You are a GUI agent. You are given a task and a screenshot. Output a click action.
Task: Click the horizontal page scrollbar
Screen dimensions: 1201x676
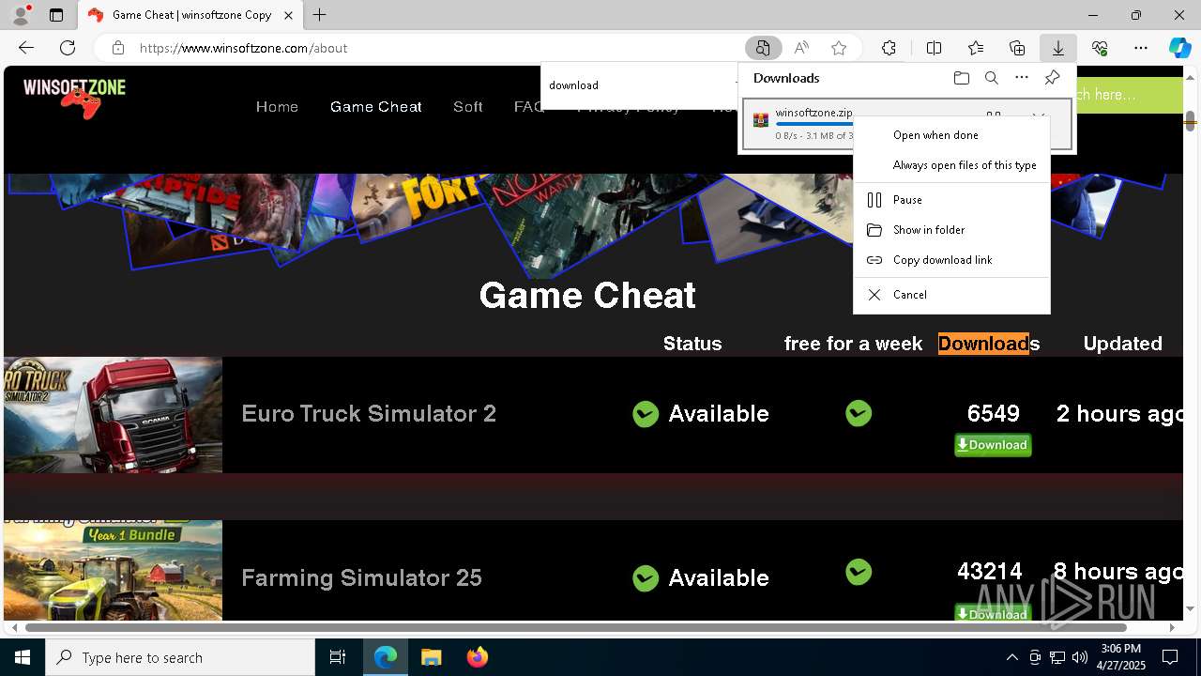(x=576, y=627)
